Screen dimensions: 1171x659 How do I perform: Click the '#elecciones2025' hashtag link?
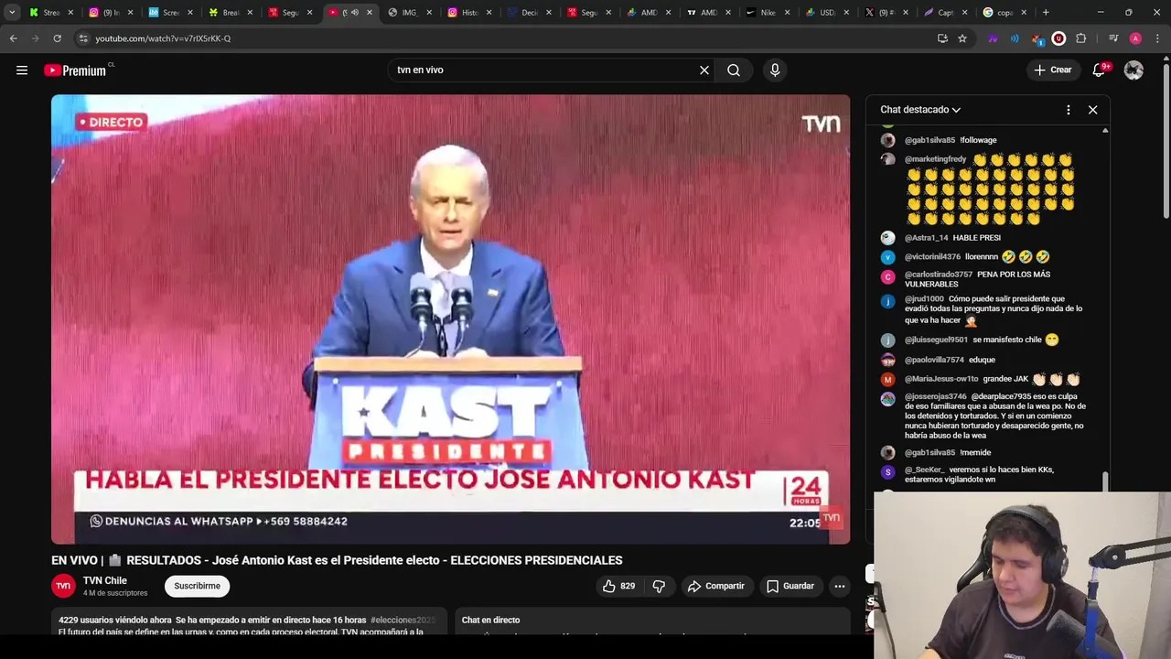tap(403, 621)
